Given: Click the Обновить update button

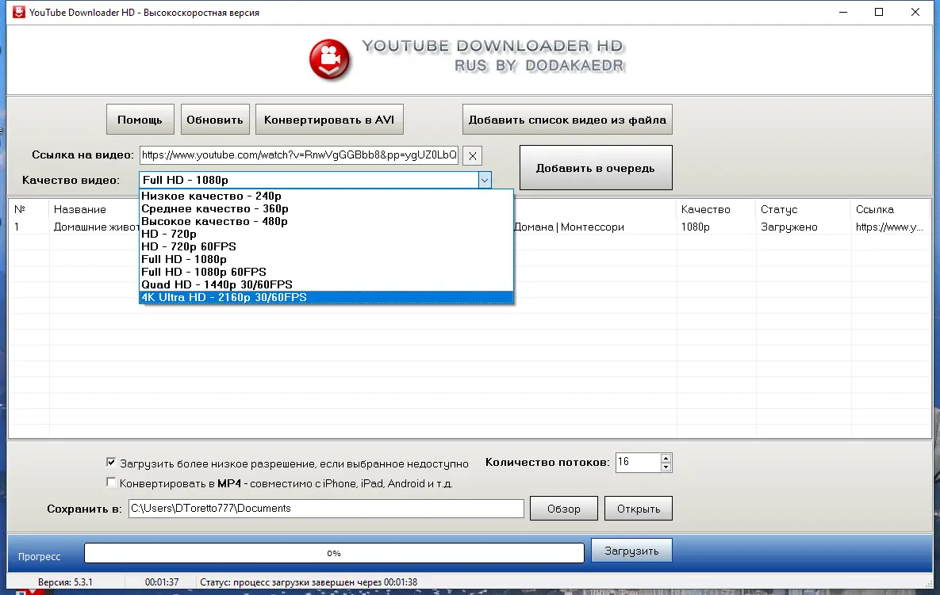Looking at the screenshot, I should 215,120.
